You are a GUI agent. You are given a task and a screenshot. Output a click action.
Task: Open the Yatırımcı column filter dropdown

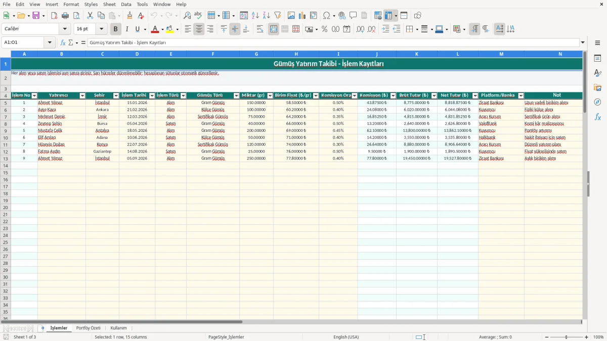(82, 95)
